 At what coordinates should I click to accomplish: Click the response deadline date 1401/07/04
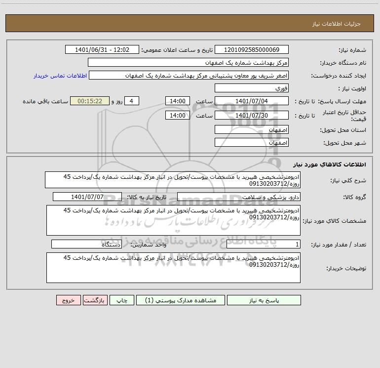pos(252,101)
